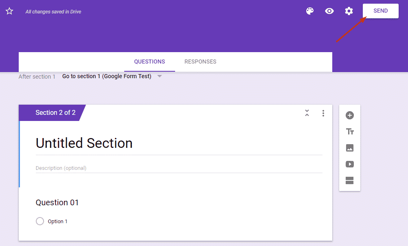
Task: Open Section 2 more options menu
Action: pyautogui.click(x=323, y=113)
